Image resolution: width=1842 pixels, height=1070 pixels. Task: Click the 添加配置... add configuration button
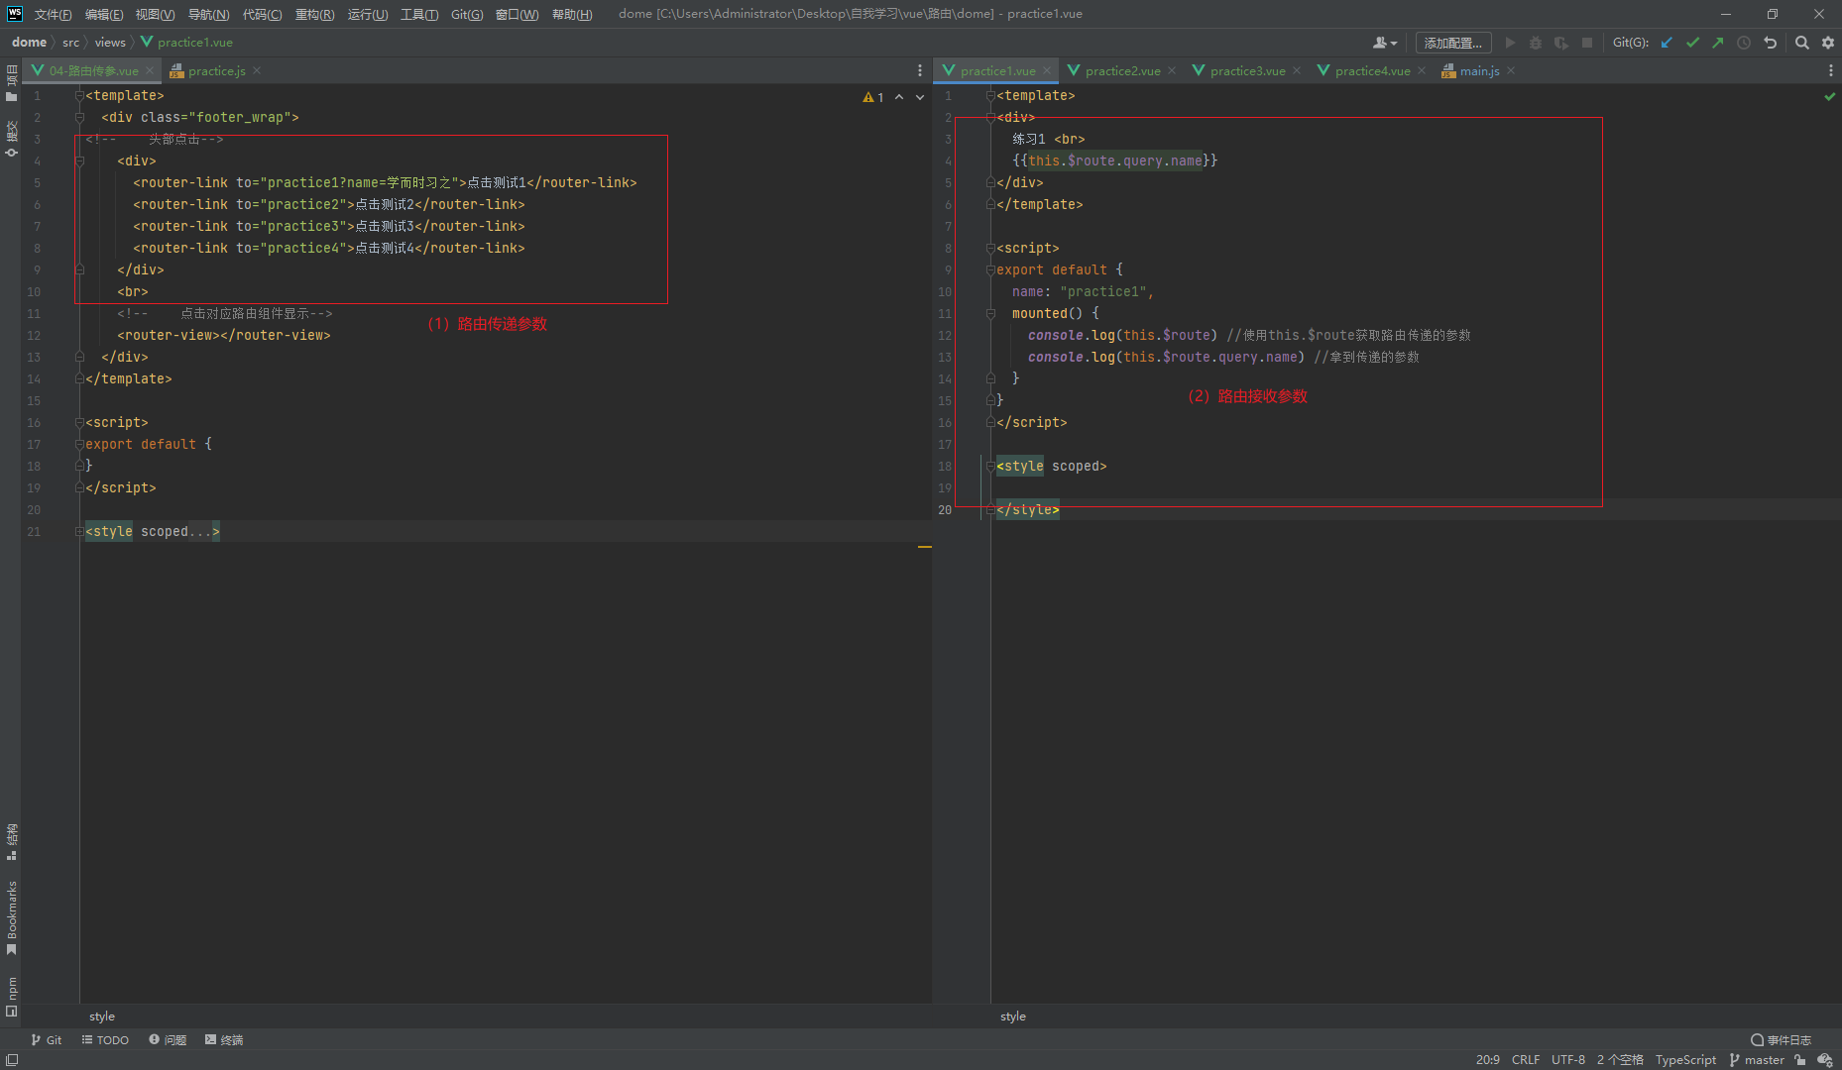tap(1452, 43)
